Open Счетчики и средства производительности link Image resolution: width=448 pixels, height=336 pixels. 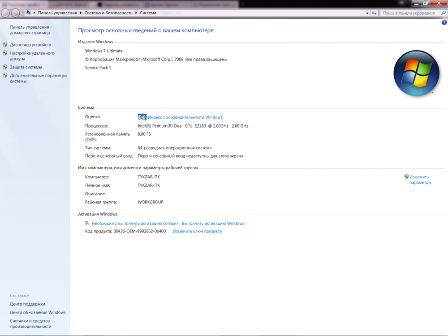30,324
